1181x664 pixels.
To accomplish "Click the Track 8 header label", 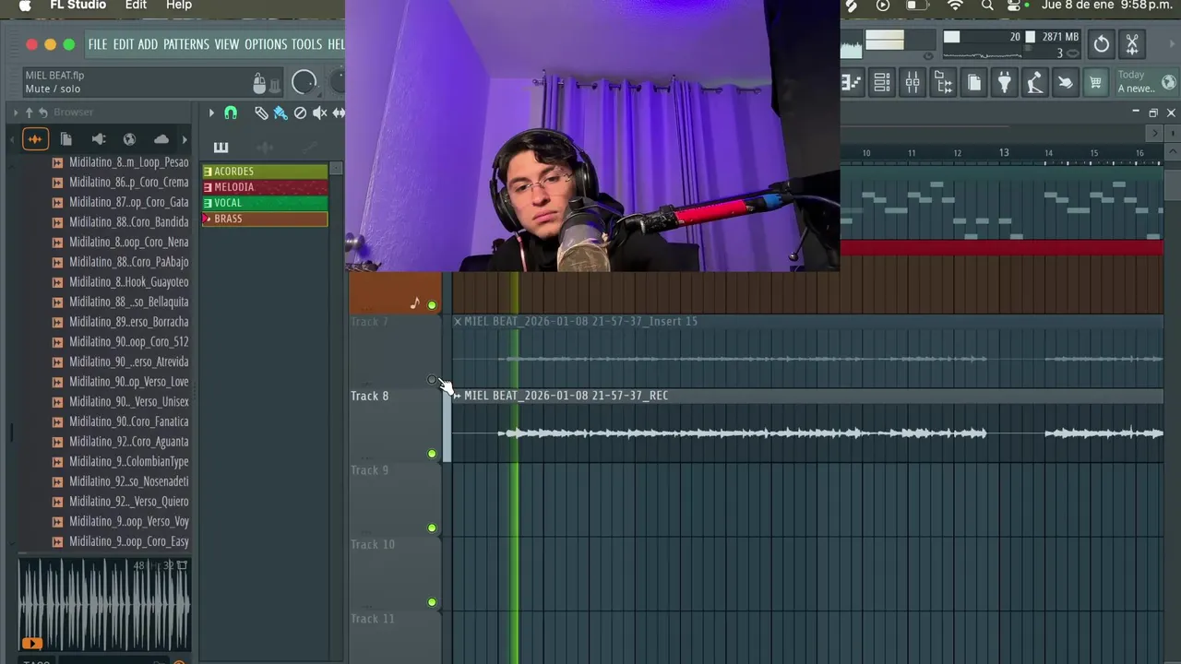I will click(x=370, y=396).
